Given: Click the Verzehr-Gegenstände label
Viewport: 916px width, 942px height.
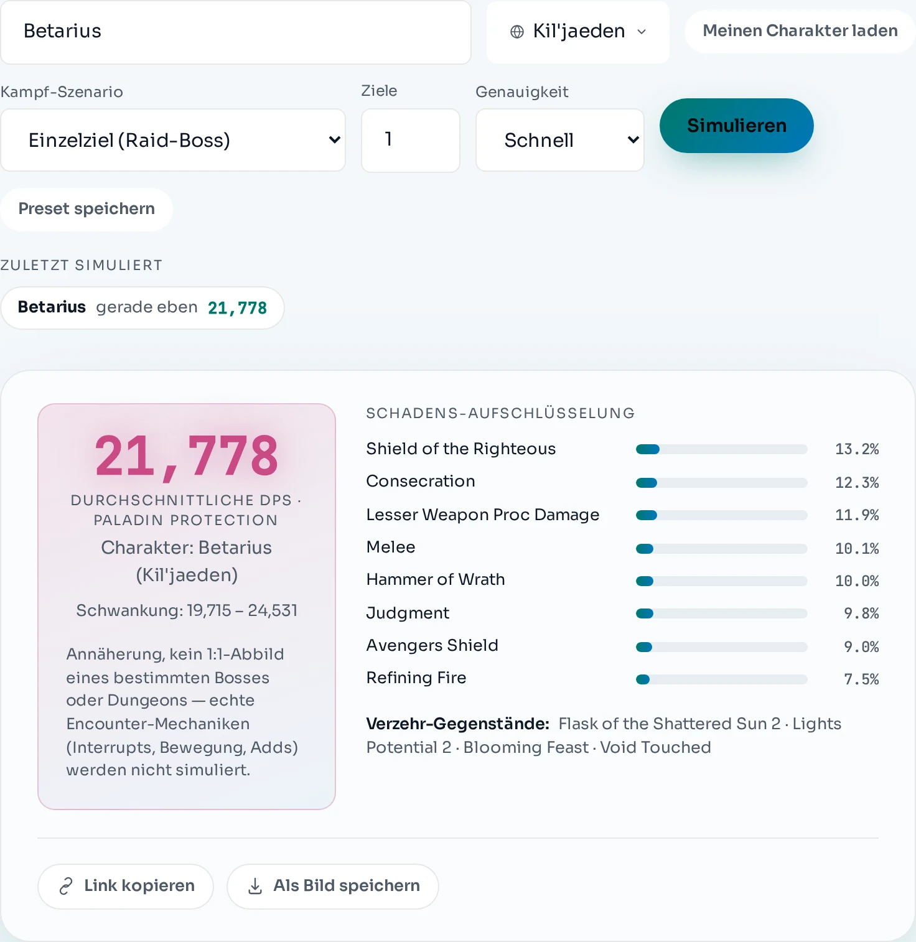Looking at the screenshot, I should [x=458, y=724].
